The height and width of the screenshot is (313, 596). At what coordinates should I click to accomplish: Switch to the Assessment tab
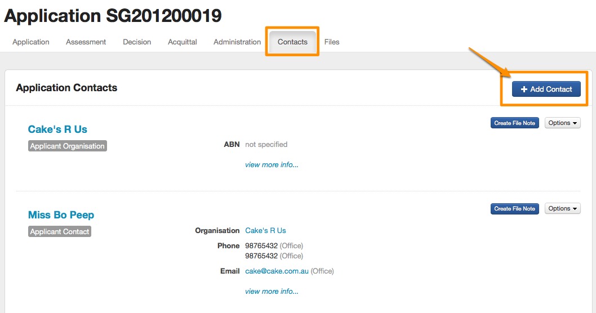coord(86,42)
